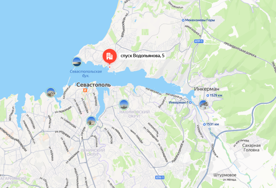Open the photo marker left of ул. Катерная
This screenshot has height=188, width=276.
[51, 92]
